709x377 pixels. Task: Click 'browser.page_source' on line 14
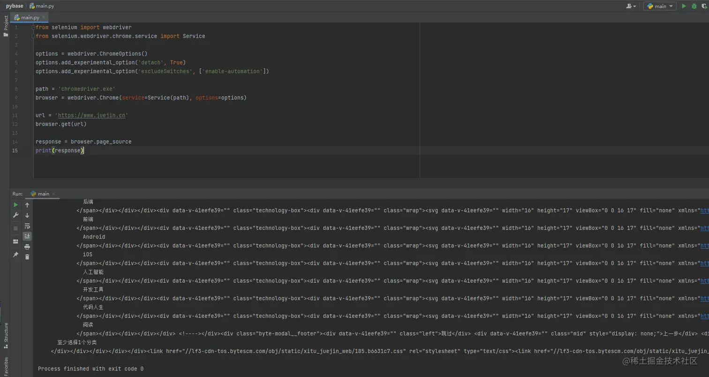tap(101, 141)
